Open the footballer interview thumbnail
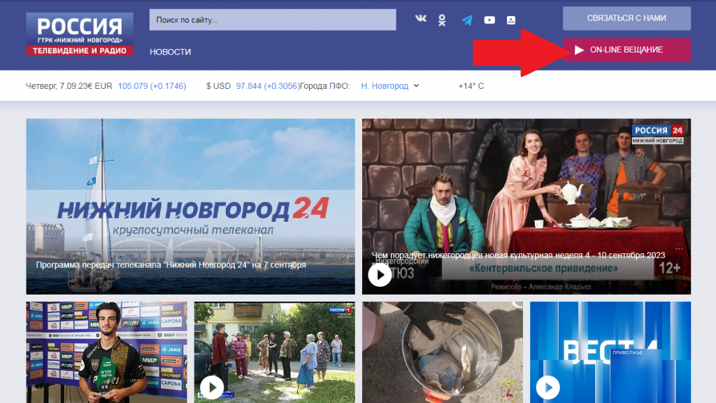The height and width of the screenshot is (403, 716). coord(106,352)
